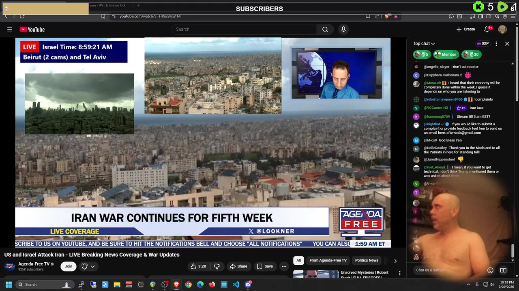Focus the YouTube search field
The width and height of the screenshot is (519, 291).
244,29
